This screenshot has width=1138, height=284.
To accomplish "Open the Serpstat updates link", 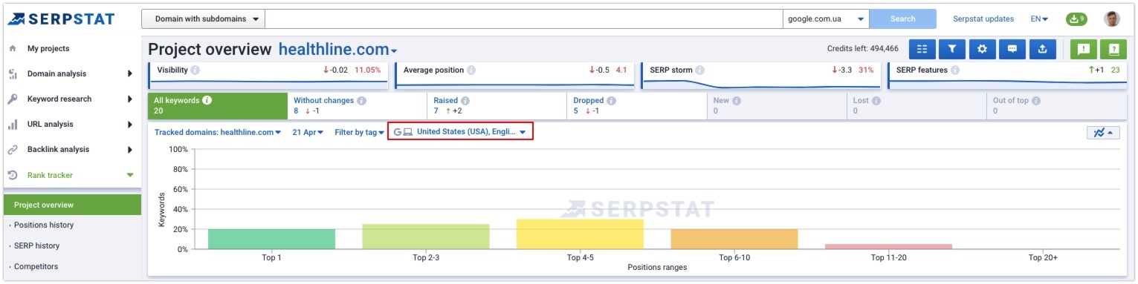I will click(983, 19).
